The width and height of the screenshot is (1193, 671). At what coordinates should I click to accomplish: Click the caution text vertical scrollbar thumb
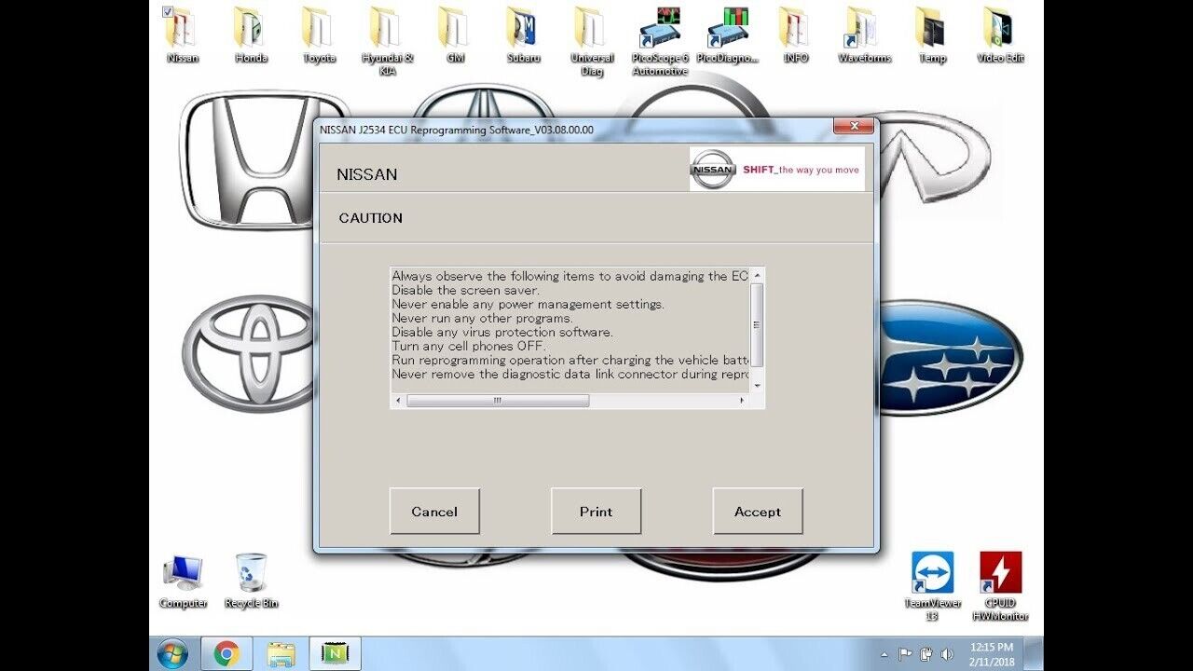click(757, 324)
